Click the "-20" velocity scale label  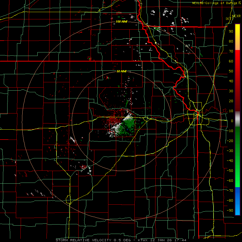click(230, 141)
